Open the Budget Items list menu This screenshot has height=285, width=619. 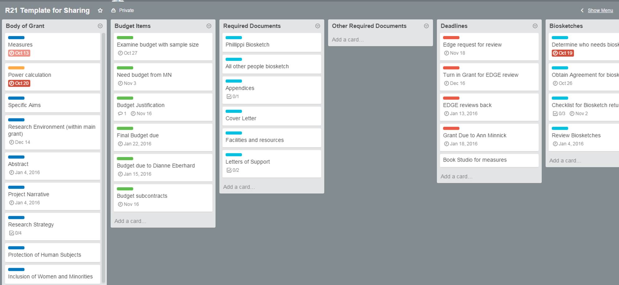(x=209, y=26)
